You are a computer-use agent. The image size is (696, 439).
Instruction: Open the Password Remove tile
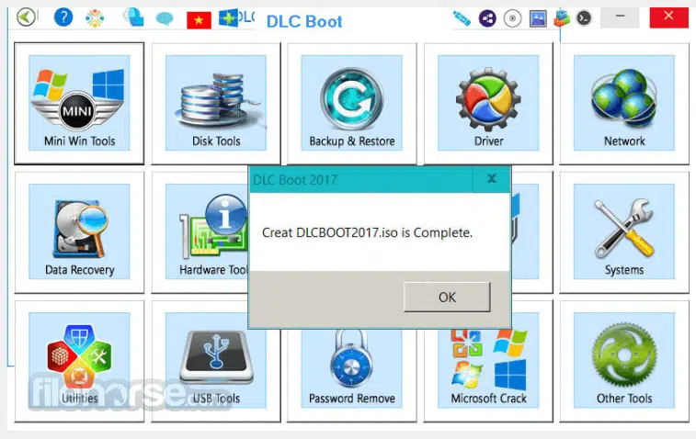pos(351,373)
